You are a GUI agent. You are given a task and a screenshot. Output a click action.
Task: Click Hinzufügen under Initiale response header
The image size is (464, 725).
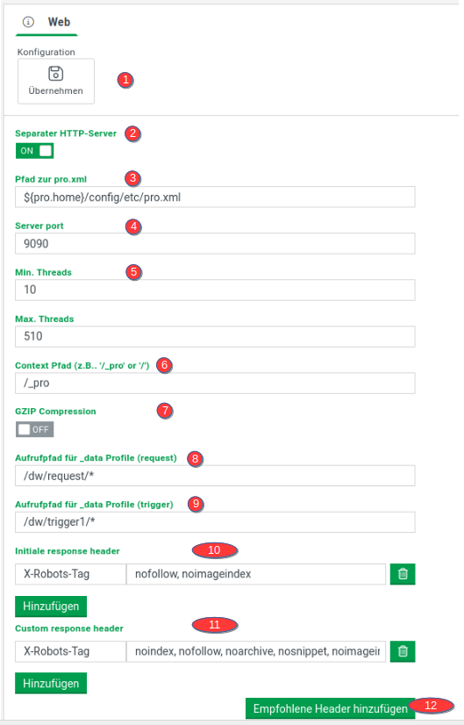51,607
